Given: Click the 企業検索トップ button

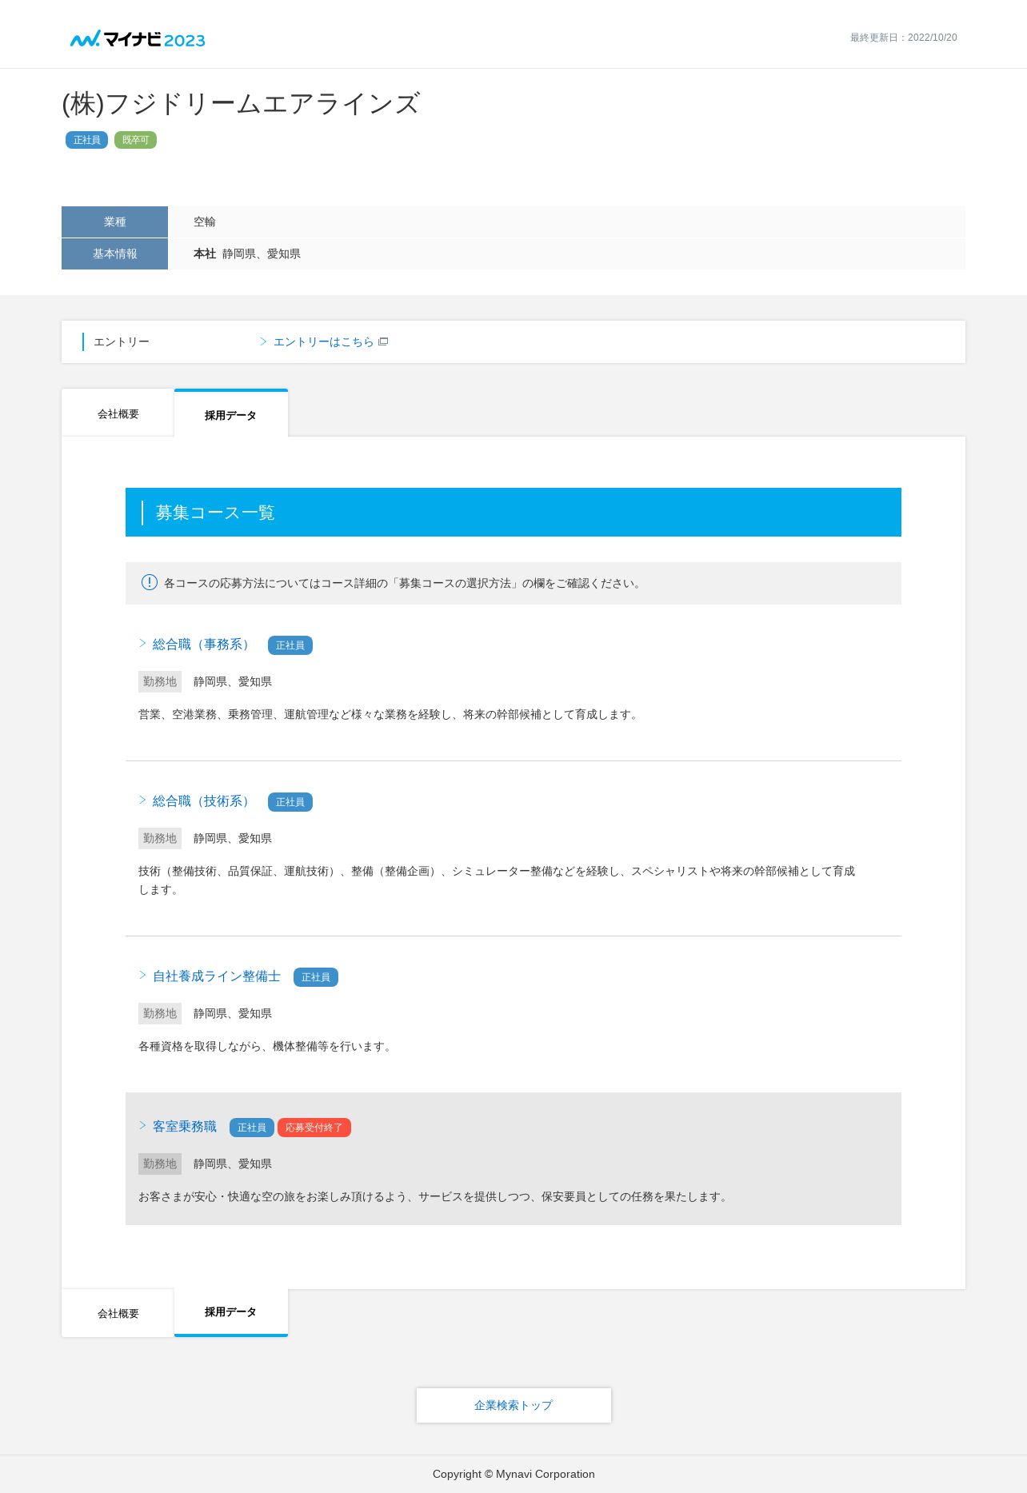Looking at the screenshot, I should click(513, 1405).
